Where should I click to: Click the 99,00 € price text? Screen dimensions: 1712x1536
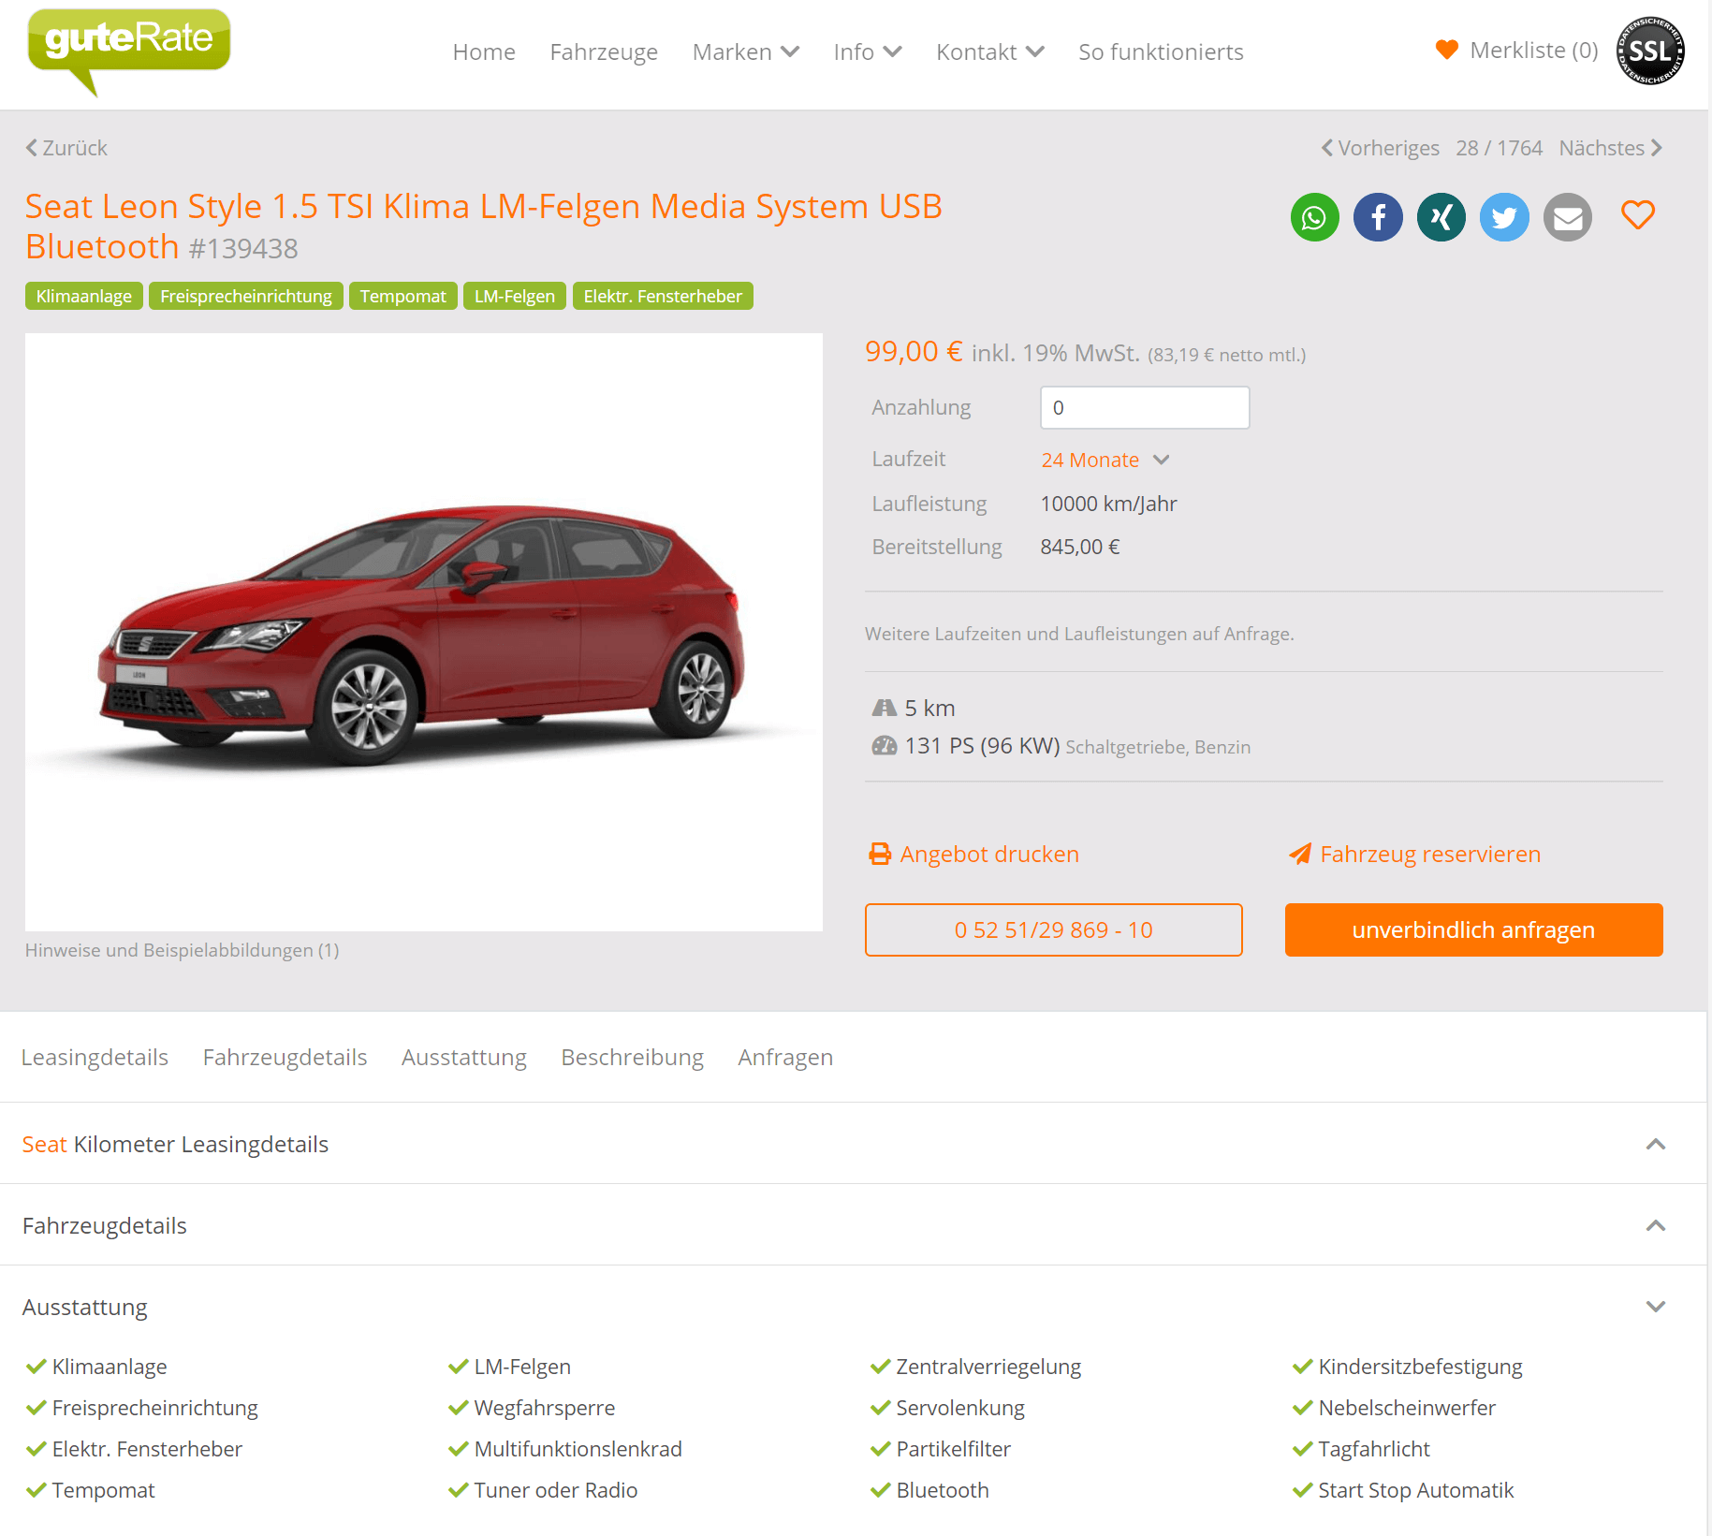coord(914,351)
